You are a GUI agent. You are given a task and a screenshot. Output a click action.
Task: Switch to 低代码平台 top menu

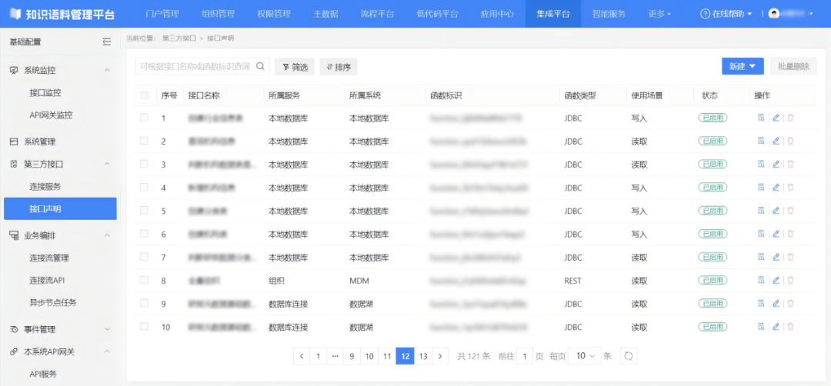pyautogui.click(x=437, y=14)
